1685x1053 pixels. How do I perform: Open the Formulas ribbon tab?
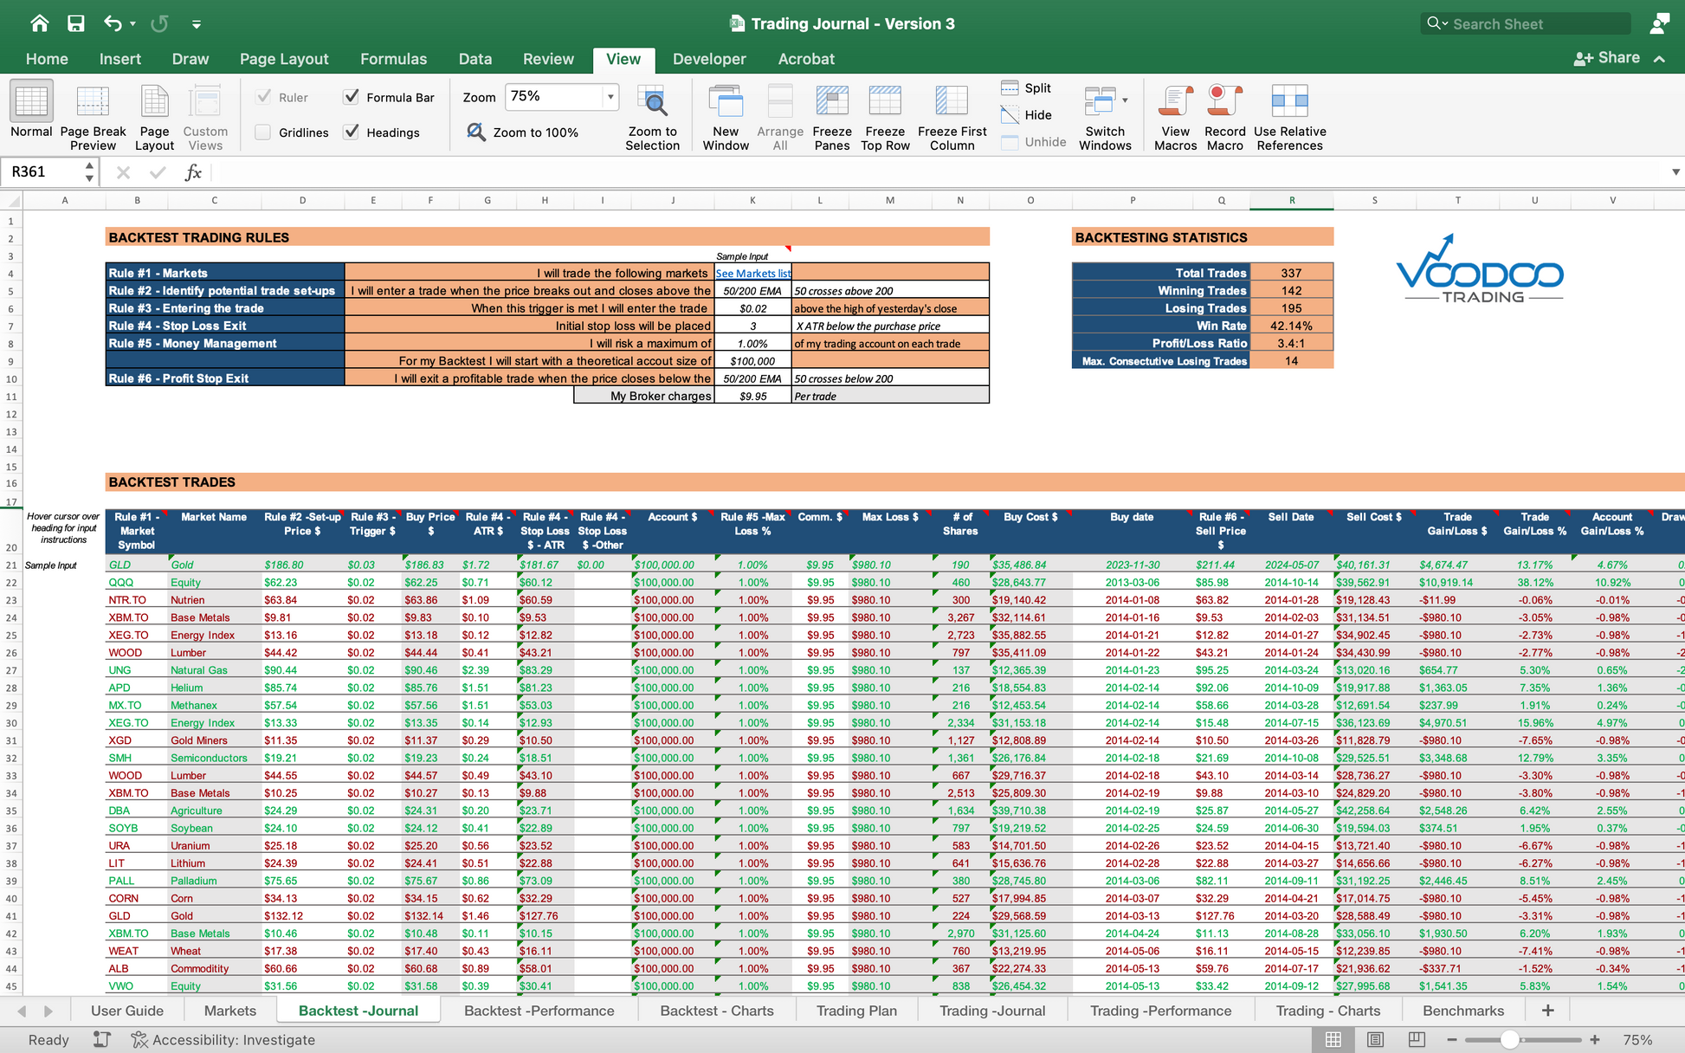tap(393, 59)
